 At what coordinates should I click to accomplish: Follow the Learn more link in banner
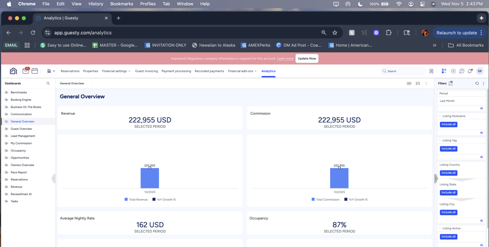coord(285,59)
